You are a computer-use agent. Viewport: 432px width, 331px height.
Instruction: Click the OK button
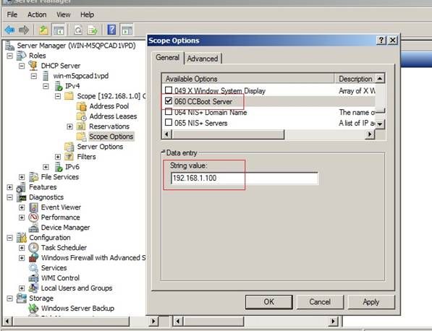(269, 302)
